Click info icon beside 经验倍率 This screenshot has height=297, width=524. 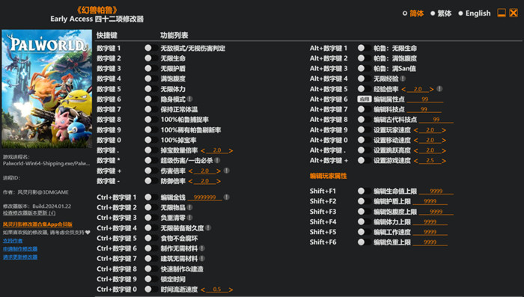pos(439,89)
